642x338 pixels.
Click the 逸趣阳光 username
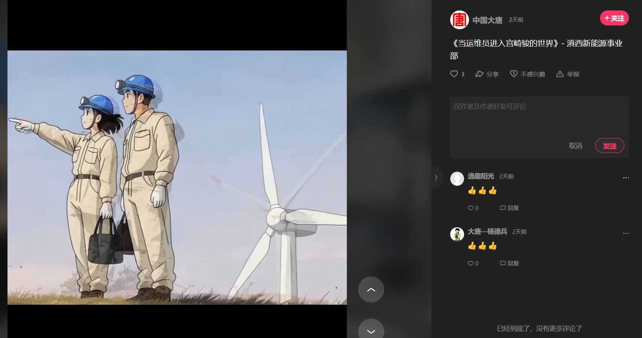click(x=481, y=176)
